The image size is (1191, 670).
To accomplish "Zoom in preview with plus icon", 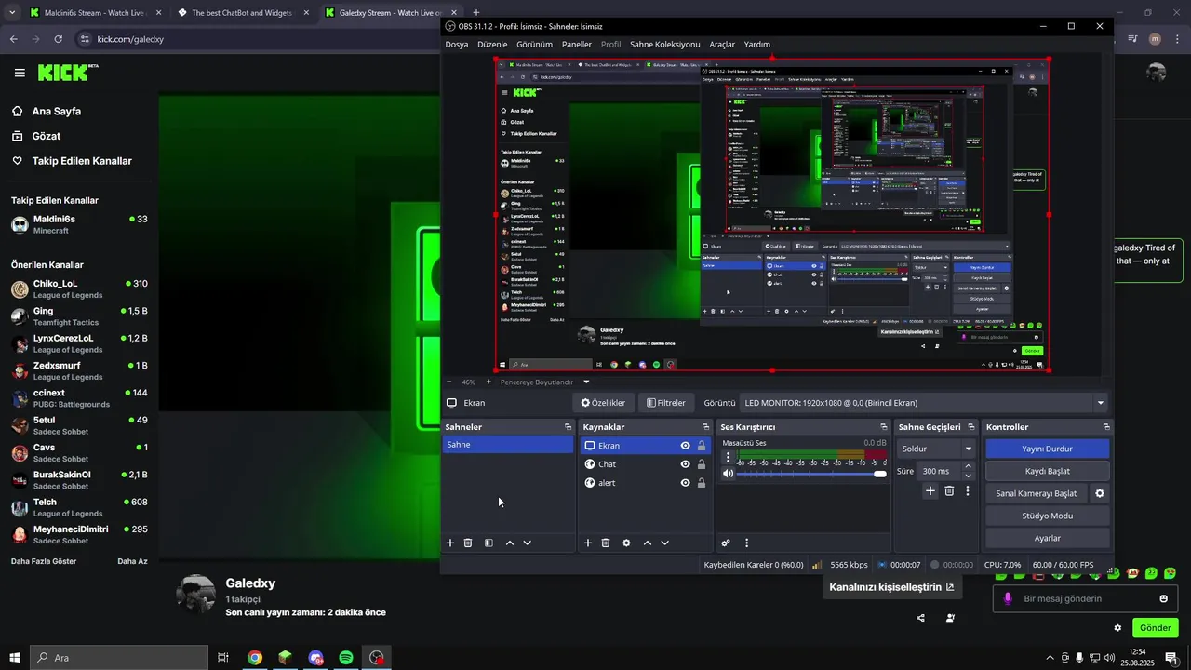I will click(488, 382).
